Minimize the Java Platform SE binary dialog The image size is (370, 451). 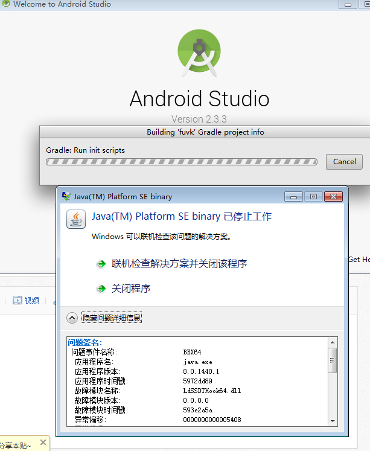[x=293, y=196]
